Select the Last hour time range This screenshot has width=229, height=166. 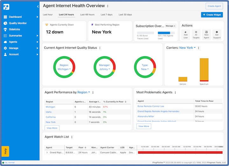click(48, 15)
